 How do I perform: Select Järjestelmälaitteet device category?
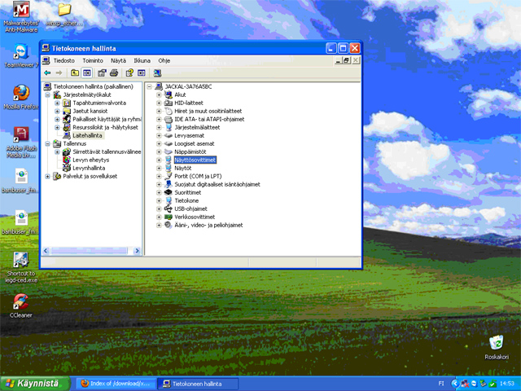coord(197,127)
